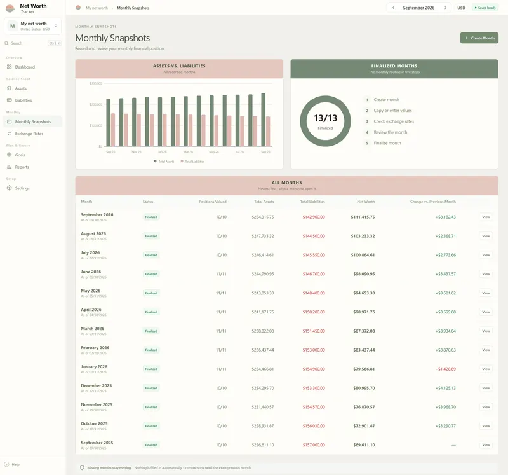508x475 pixels.
Task: View the January 2026 snapshot
Action: [486, 369]
